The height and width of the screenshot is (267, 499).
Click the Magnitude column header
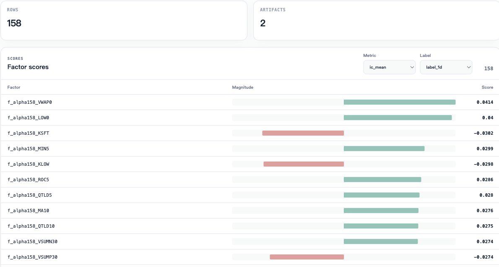click(242, 87)
